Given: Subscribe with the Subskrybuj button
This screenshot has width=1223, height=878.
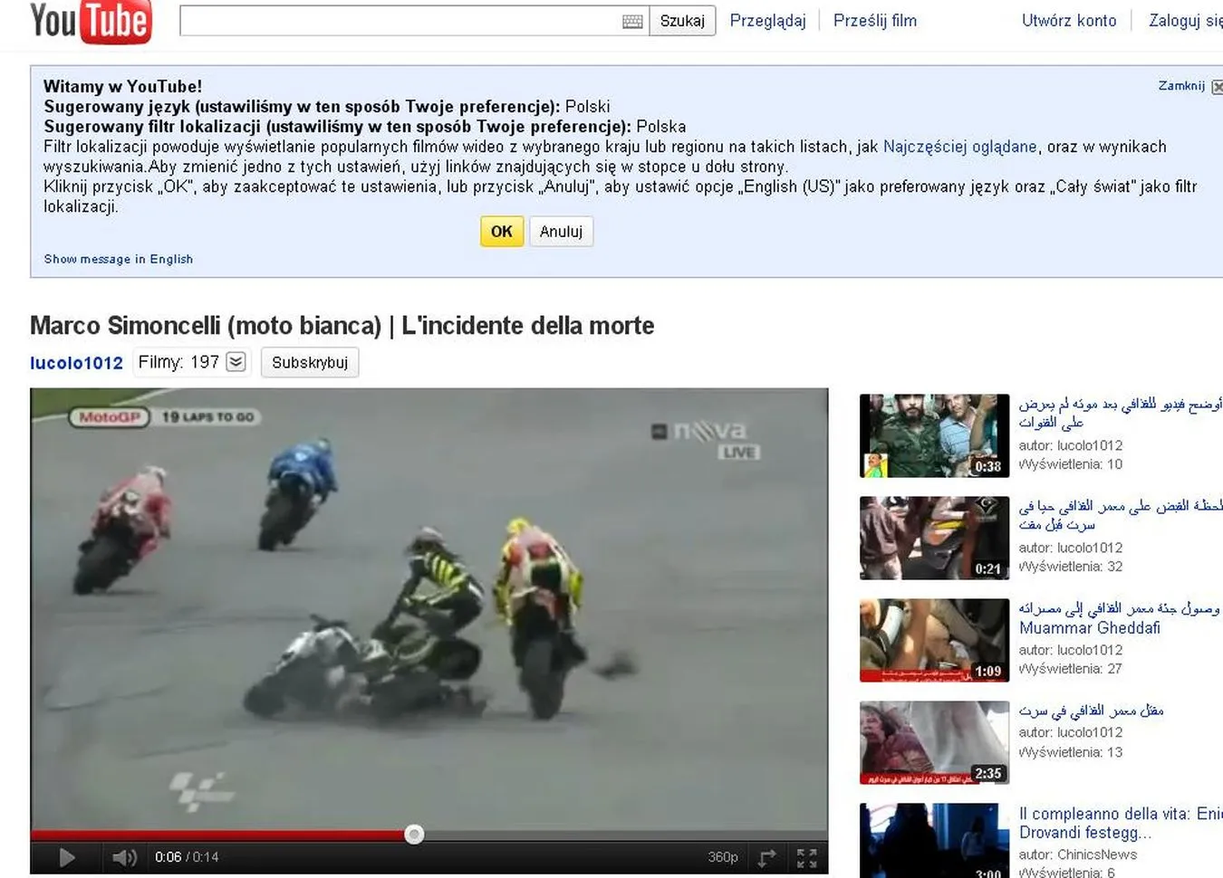Looking at the screenshot, I should click(x=310, y=363).
